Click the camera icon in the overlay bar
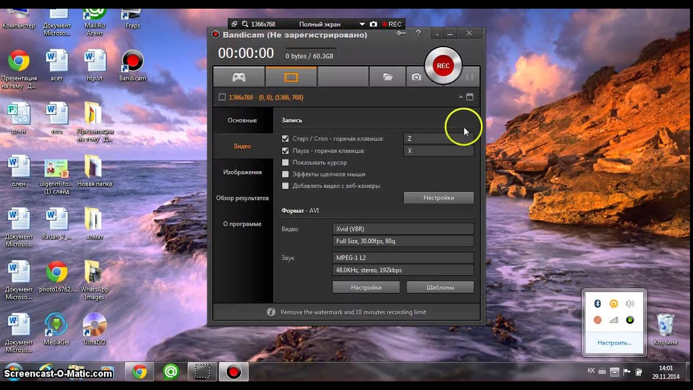This screenshot has width=693, height=390. click(373, 24)
